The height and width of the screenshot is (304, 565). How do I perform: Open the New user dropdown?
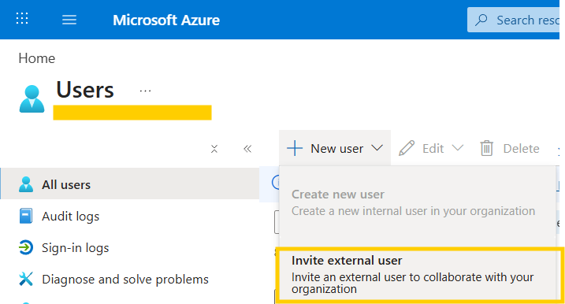tap(335, 148)
